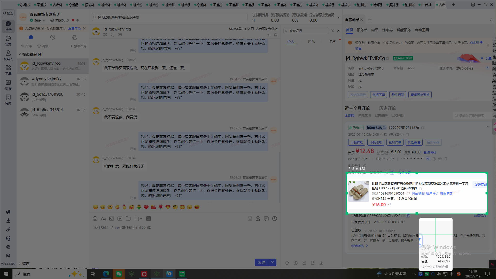This screenshot has height=279, width=496.
Task: Switch to the 智能服务 tab
Action: 404,30
